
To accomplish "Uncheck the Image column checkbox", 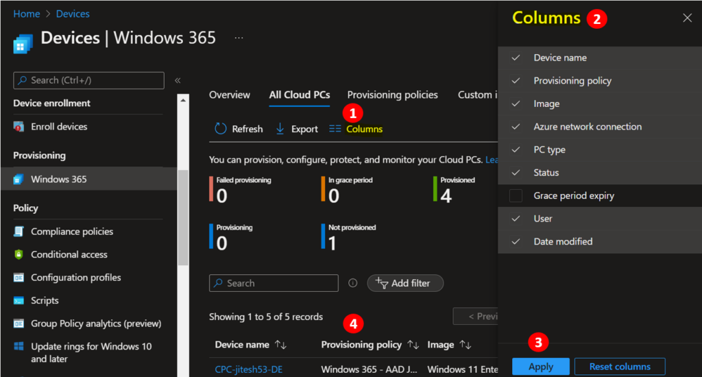I will click(516, 104).
